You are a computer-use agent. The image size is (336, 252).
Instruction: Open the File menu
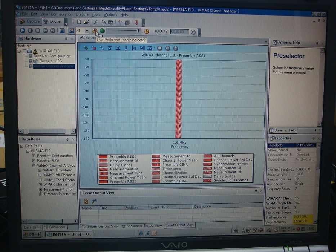pos(25,14)
